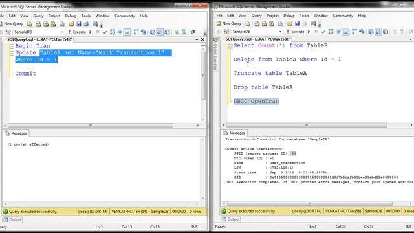Toggle Include Actual Execution Plan, SQLQuery4 window

point(136,32)
